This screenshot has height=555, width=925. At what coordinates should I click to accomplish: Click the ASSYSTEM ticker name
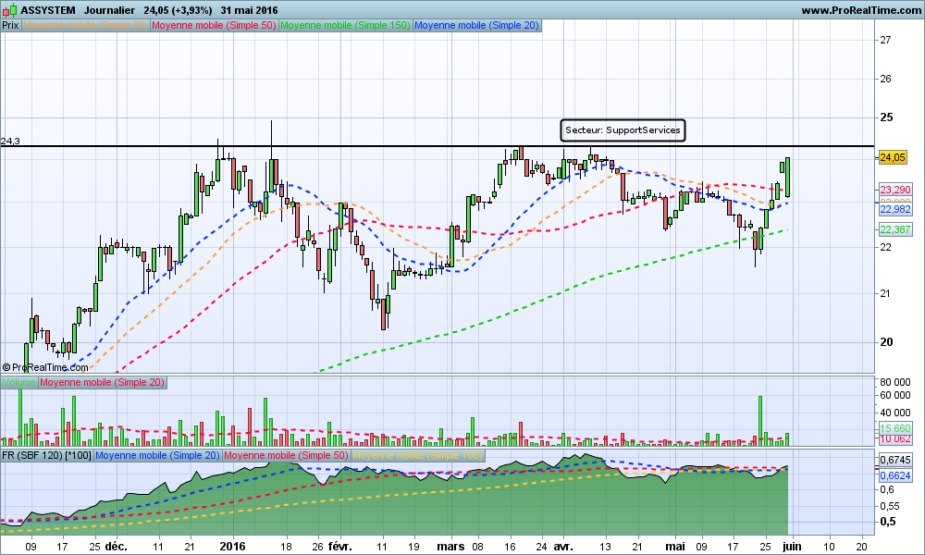click(x=48, y=10)
